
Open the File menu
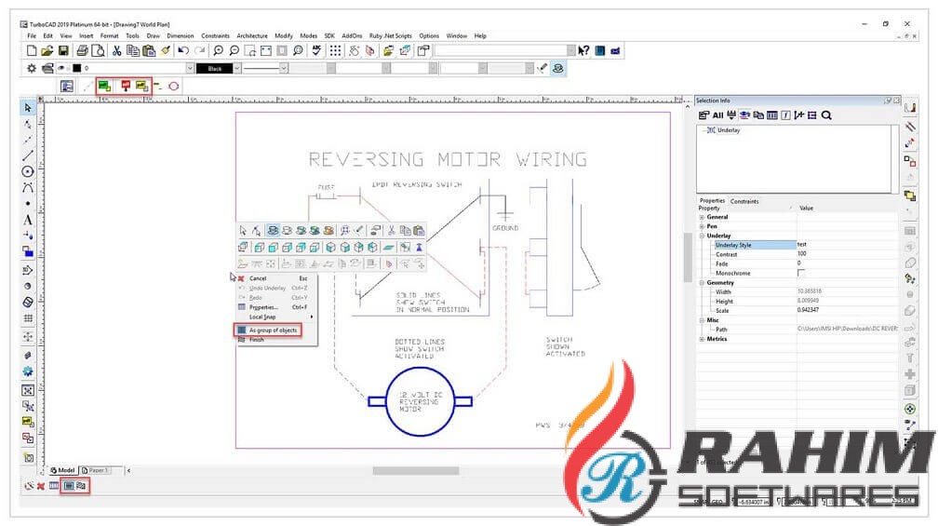click(x=32, y=36)
